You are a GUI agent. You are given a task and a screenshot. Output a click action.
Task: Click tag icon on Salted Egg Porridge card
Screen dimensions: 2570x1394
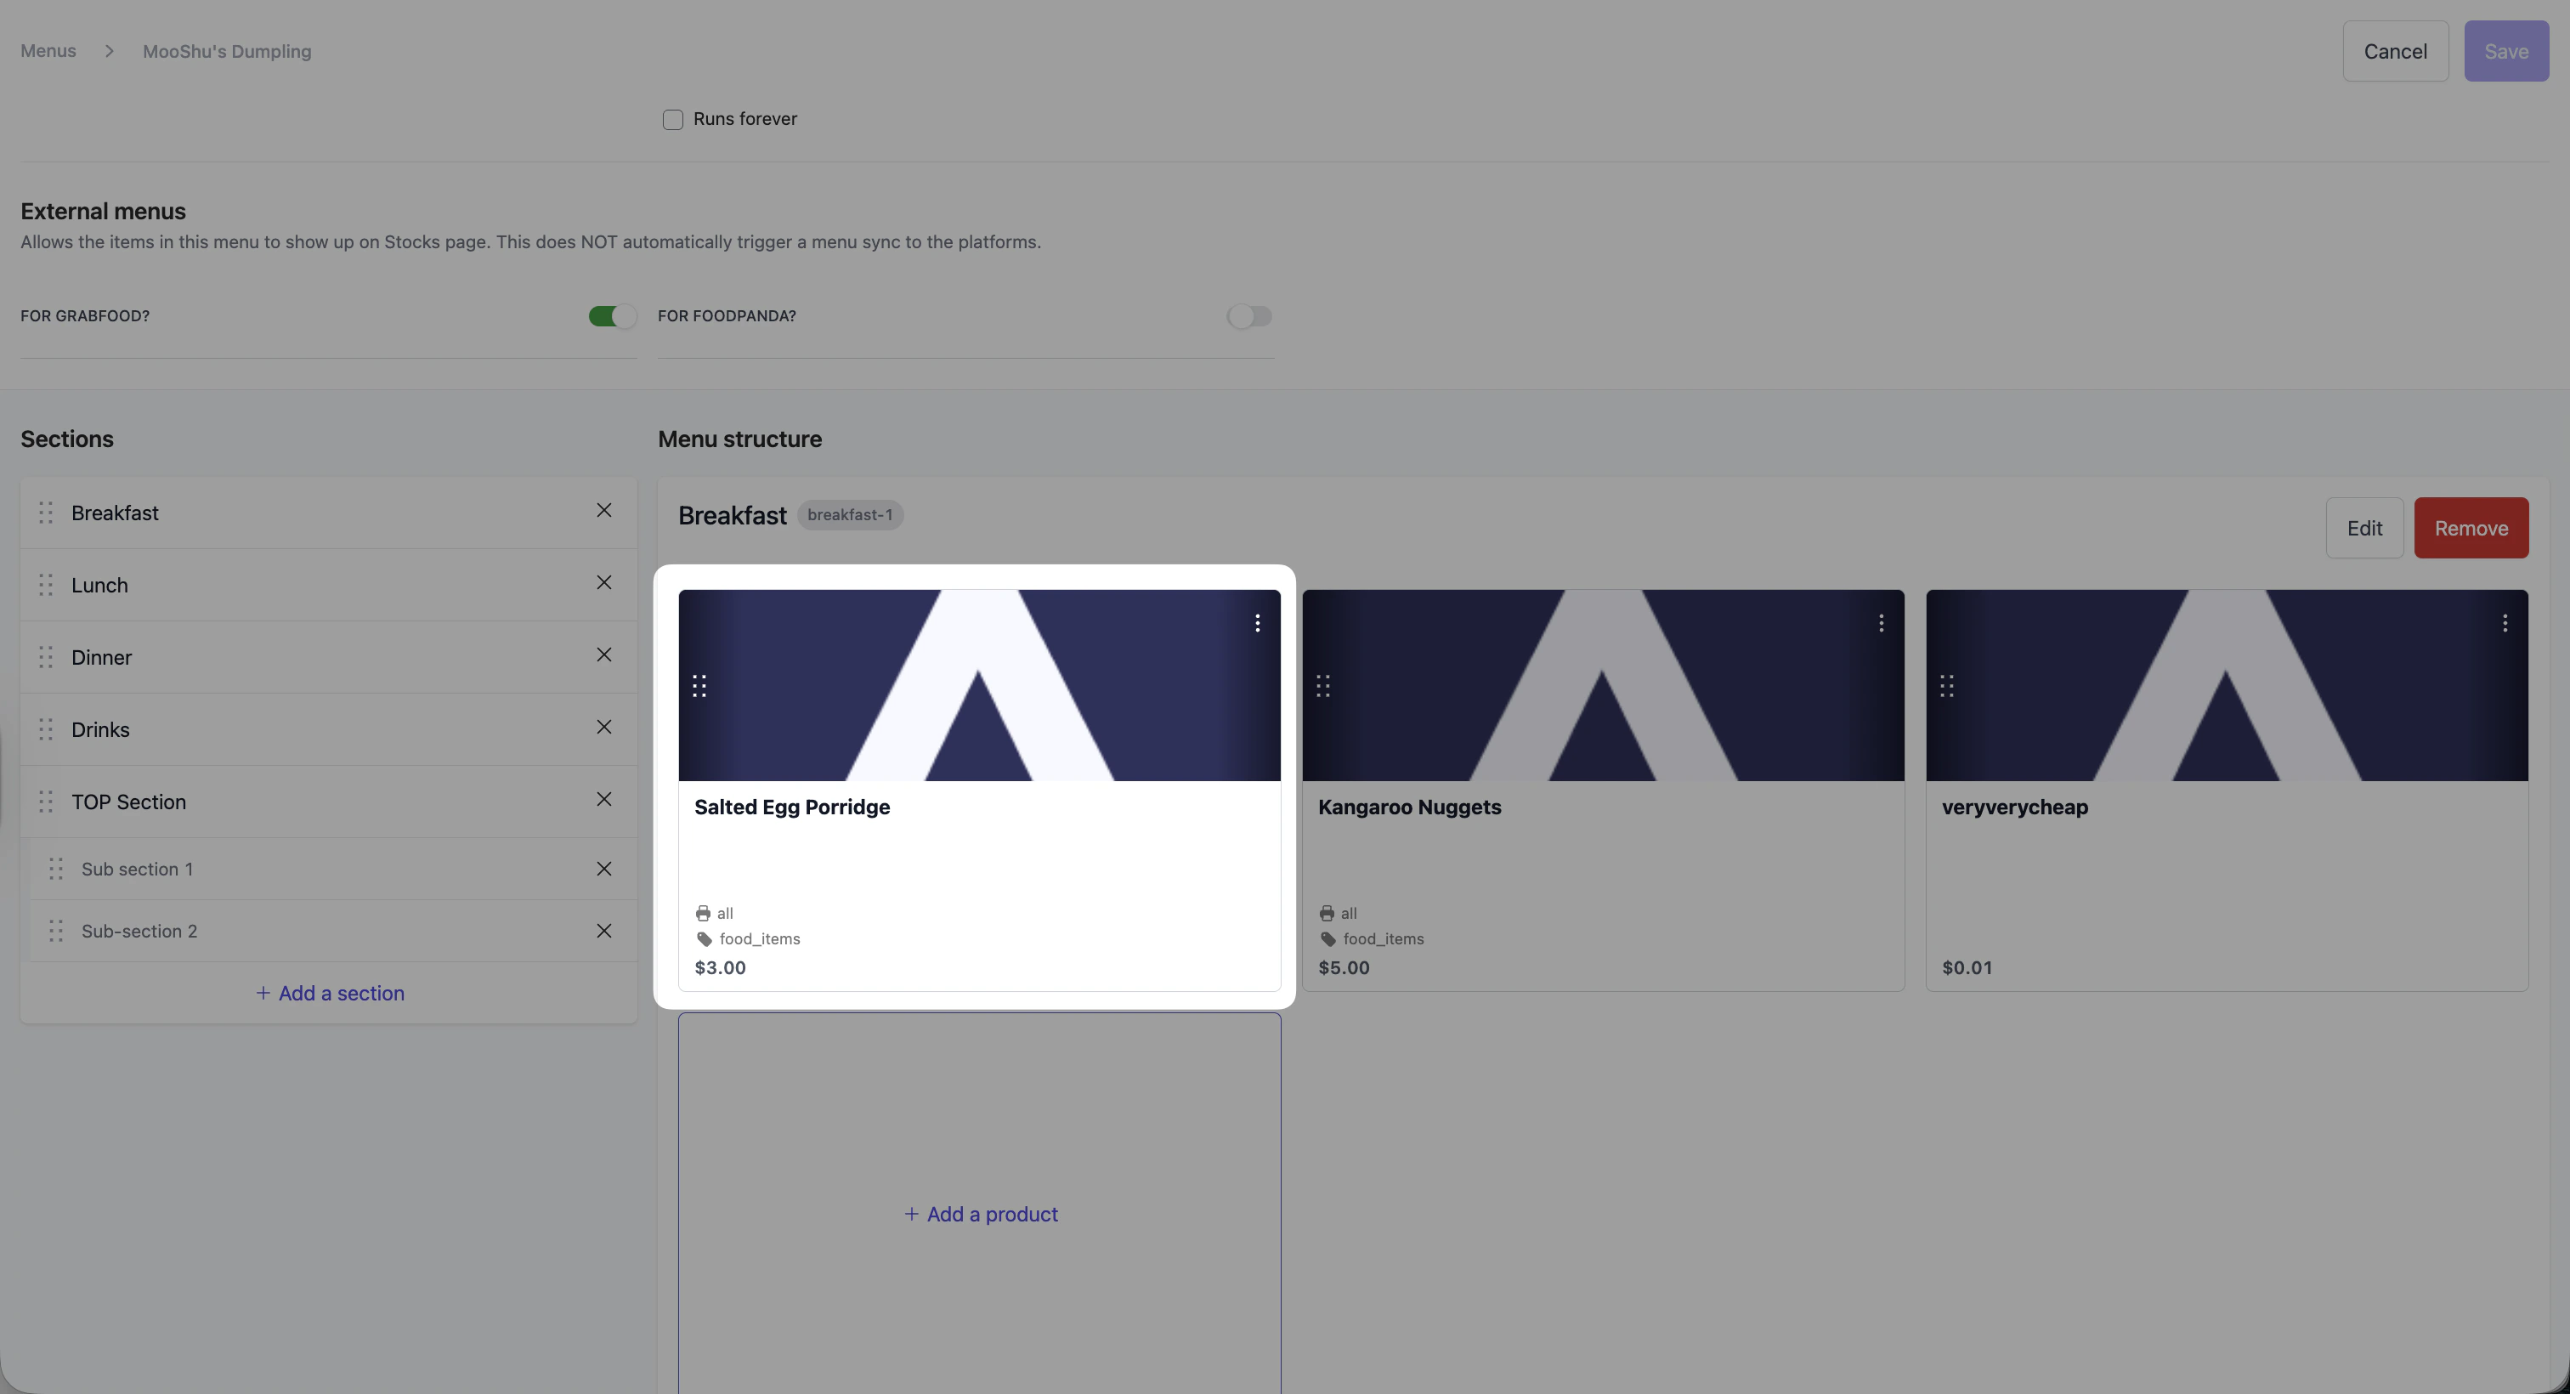pos(705,940)
